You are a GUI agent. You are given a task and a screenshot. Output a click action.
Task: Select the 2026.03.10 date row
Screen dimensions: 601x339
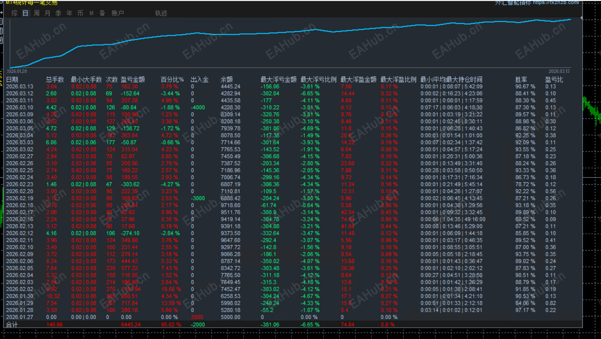pos(20,107)
